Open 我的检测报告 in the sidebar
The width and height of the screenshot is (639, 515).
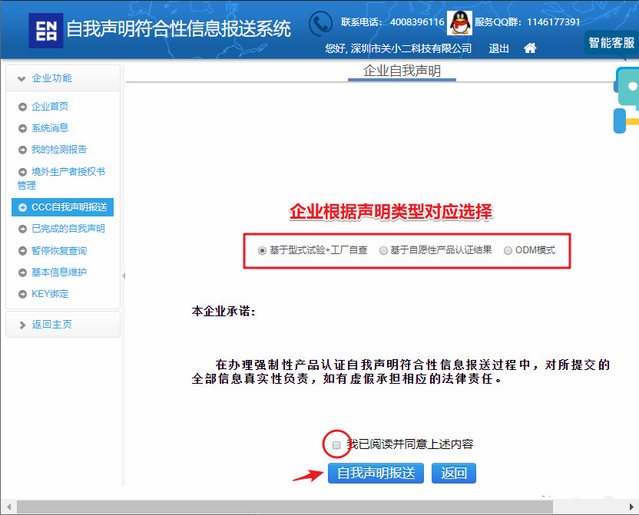click(x=59, y=150)
